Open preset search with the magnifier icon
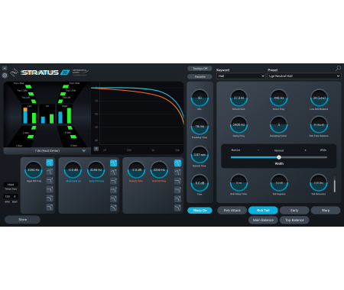 (x=338, y=68)
